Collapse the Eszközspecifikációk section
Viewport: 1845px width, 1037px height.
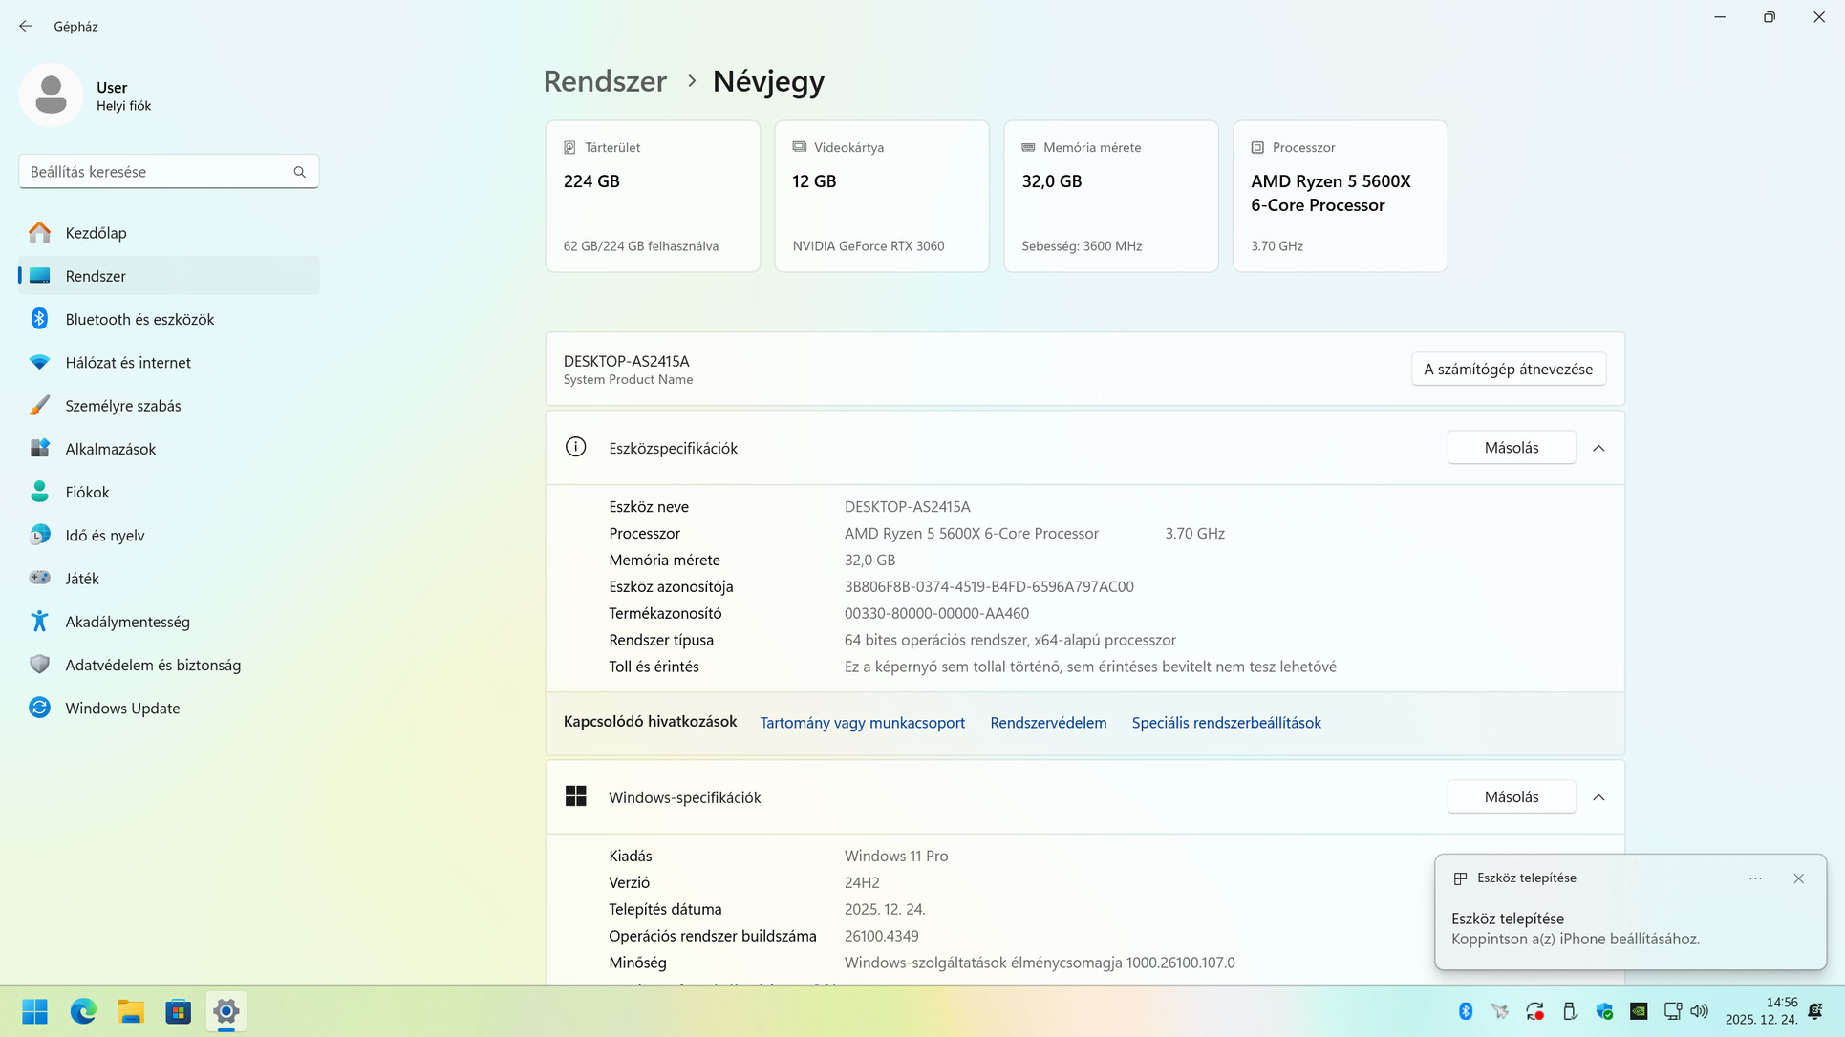point(1598,448)
